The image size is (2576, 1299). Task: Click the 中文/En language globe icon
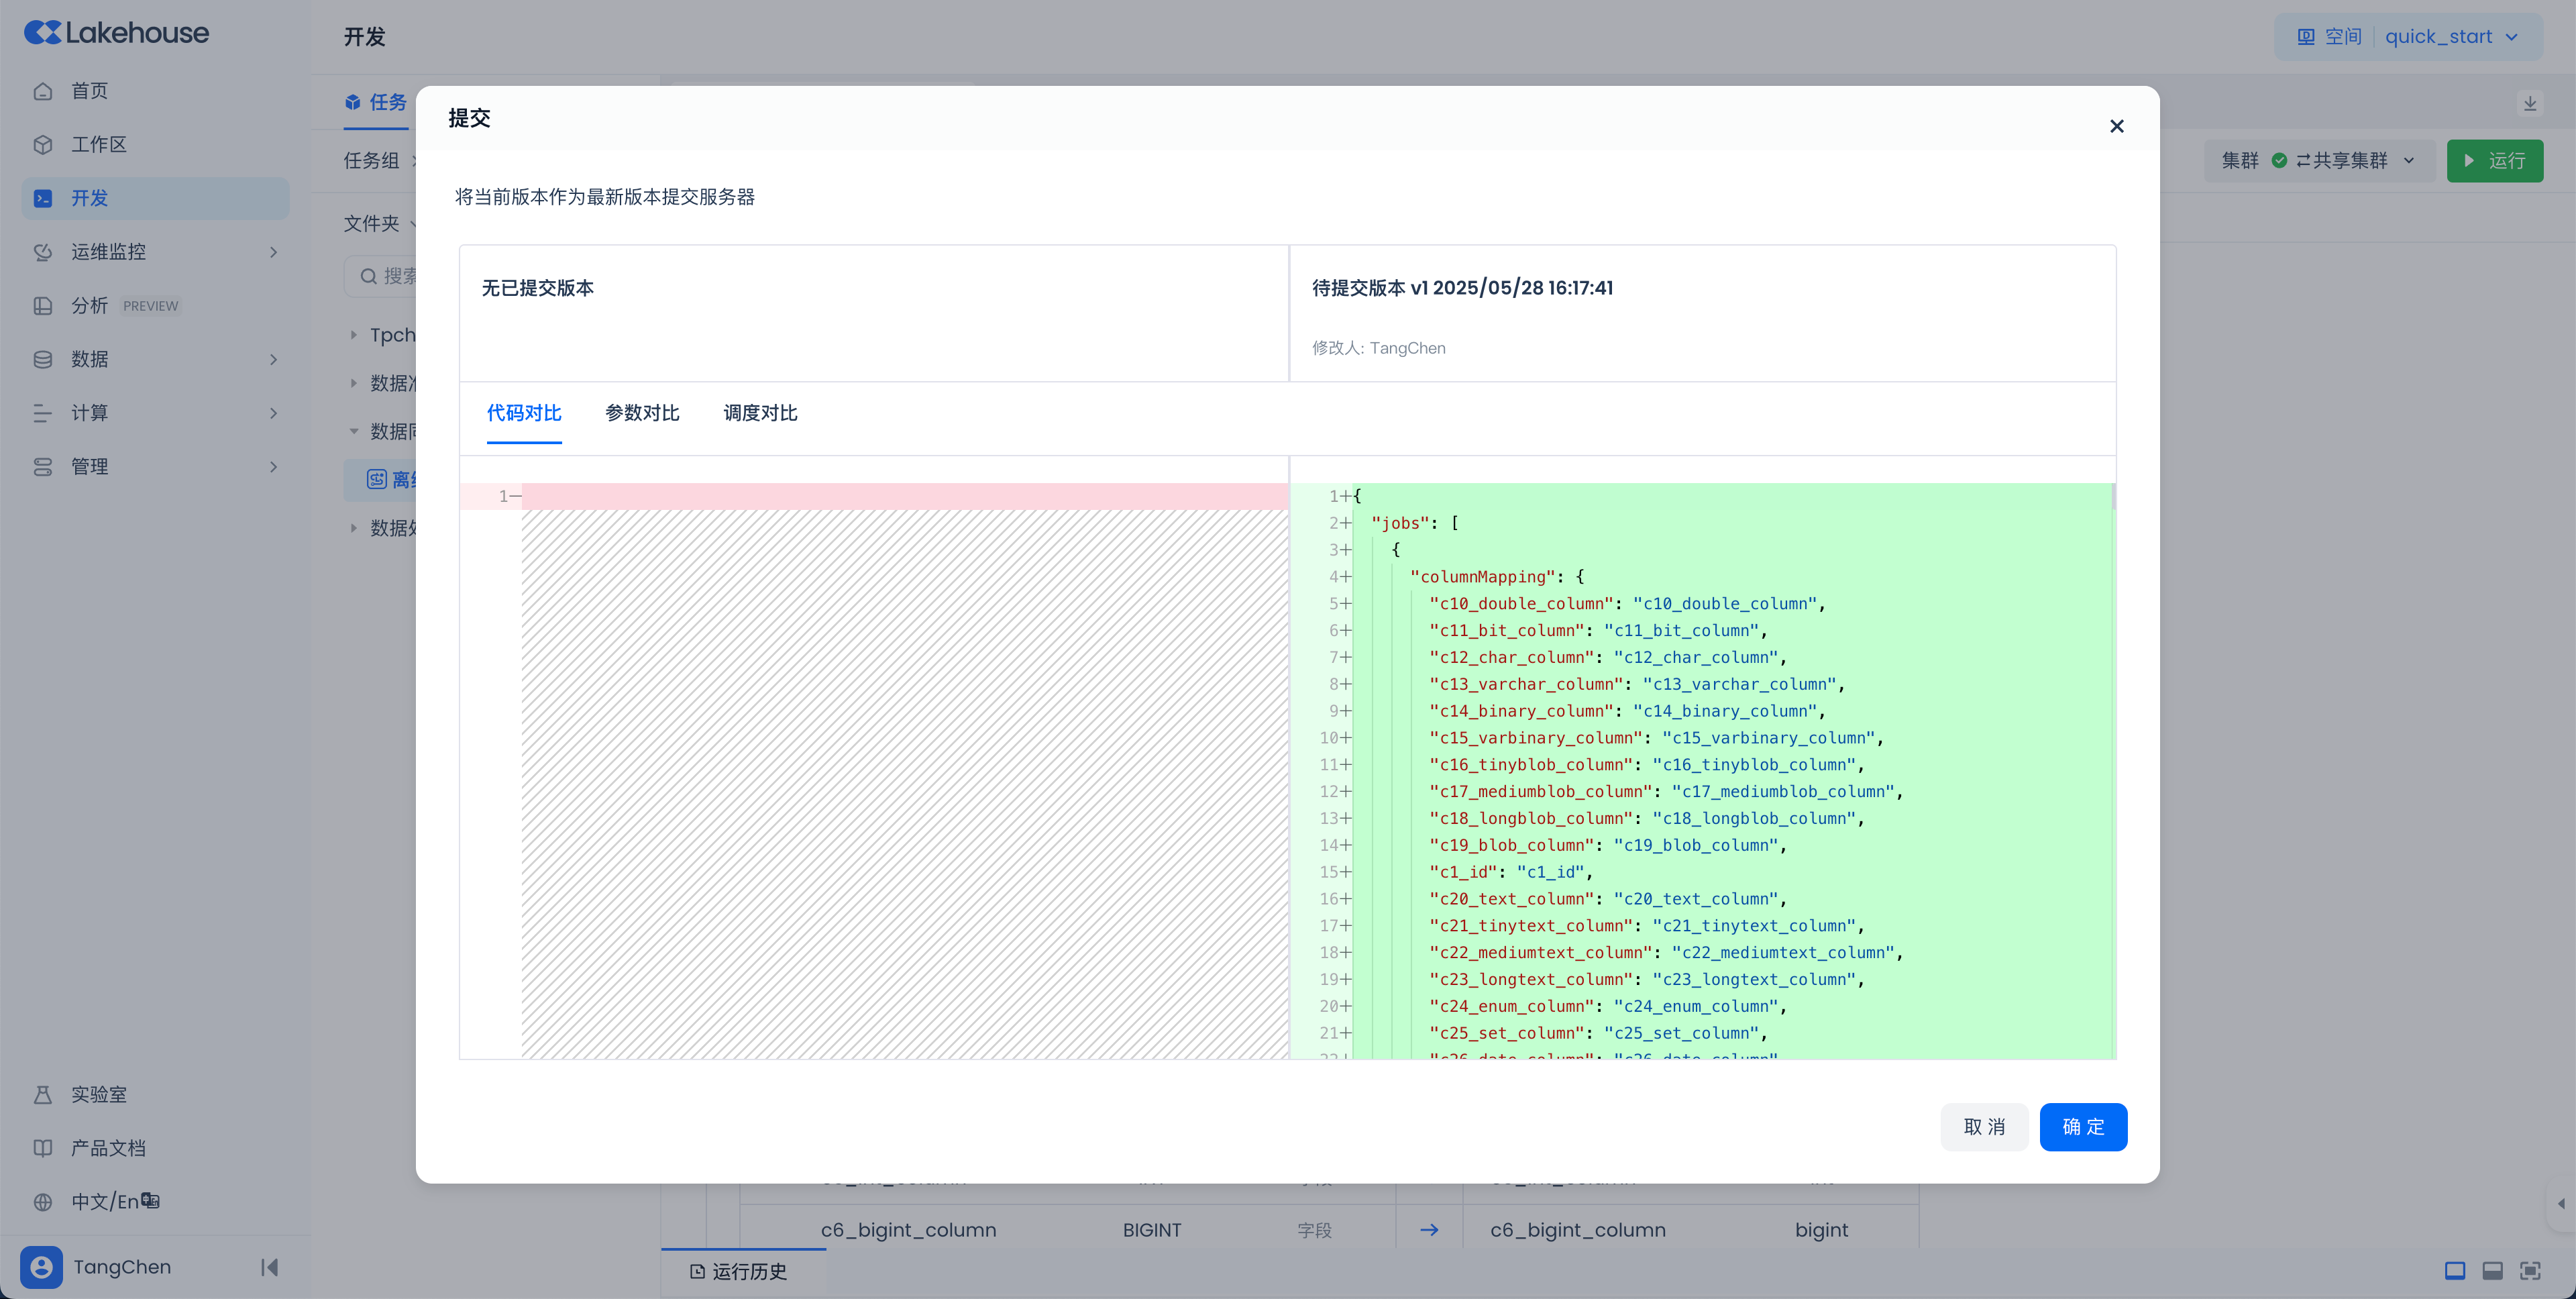(43, 1202)
